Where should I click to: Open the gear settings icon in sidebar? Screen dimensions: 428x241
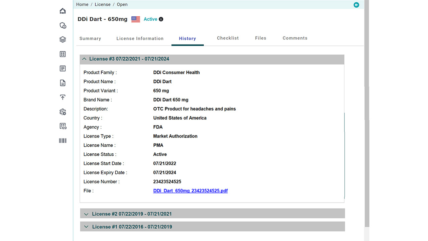click(63, 112)
